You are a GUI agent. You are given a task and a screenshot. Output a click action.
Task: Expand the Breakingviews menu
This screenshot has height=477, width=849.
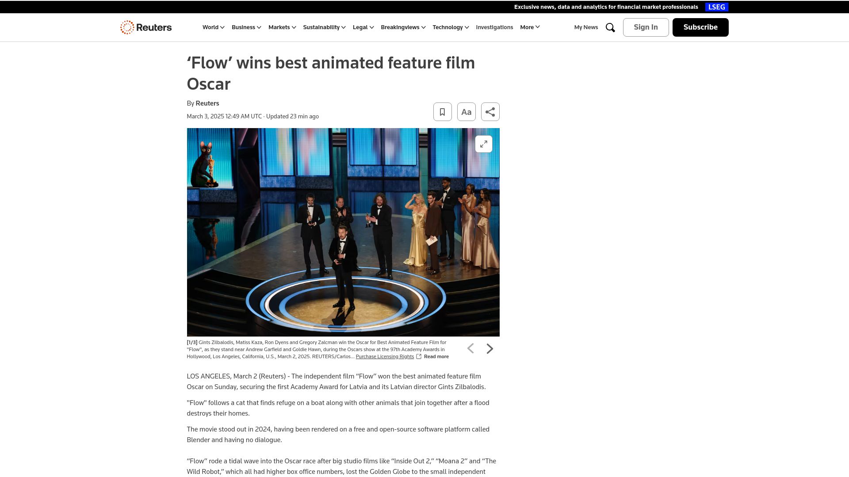coord(403,27)
